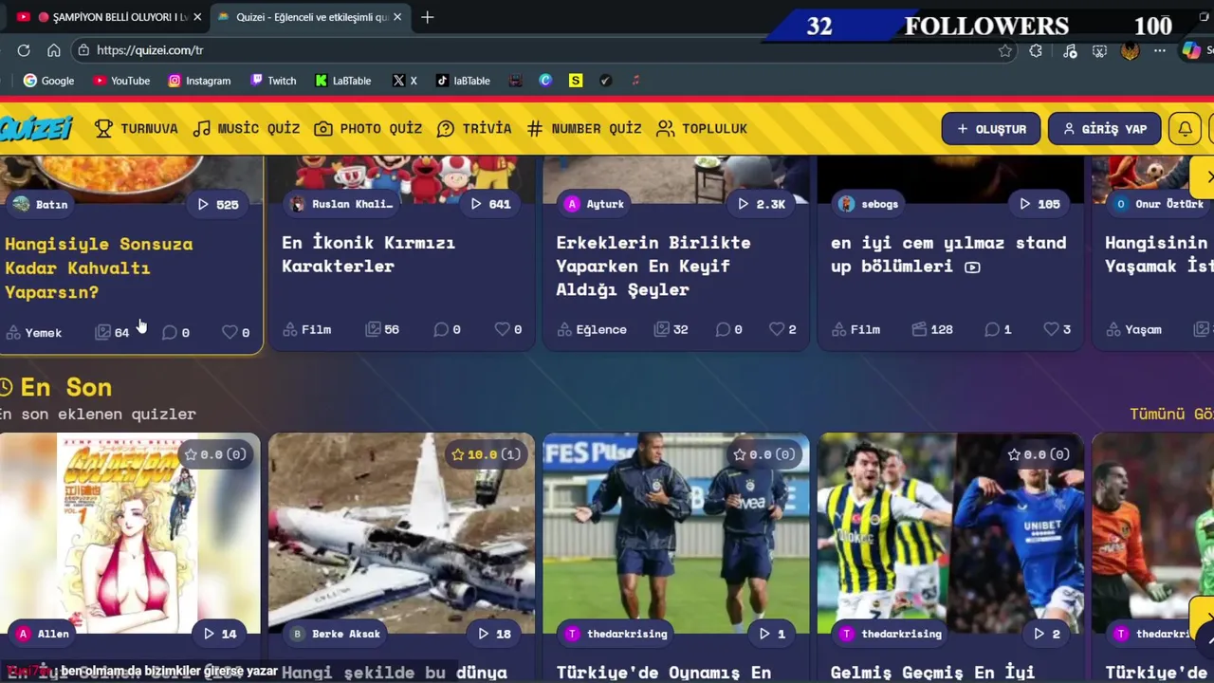Bookmark this page with the star icon
Screen dimensions: 1214x683
(x=1005, y=51)
